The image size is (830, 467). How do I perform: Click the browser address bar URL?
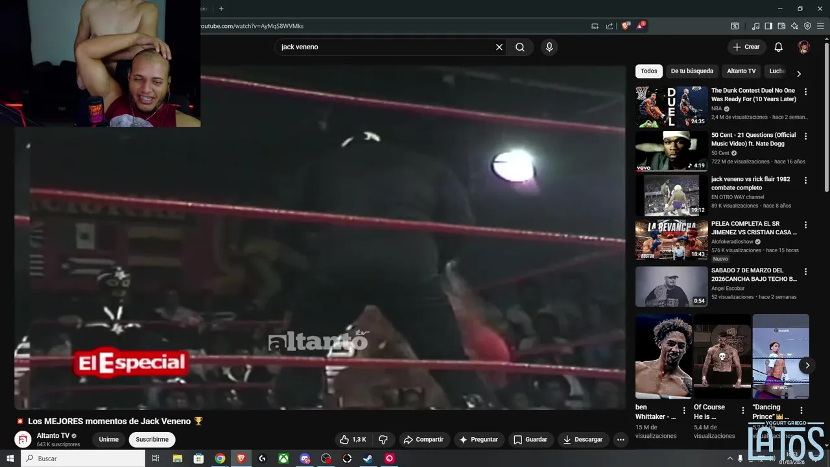253,26
